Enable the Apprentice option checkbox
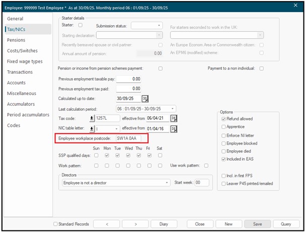Screen dimensions: 305x232 point(223,127)
